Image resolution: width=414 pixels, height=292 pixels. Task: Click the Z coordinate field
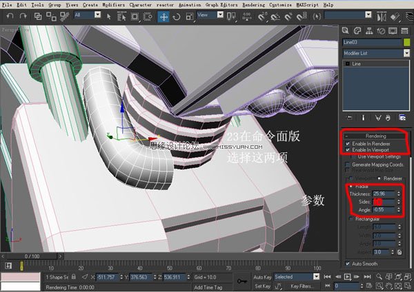click(x=175, y=277)
